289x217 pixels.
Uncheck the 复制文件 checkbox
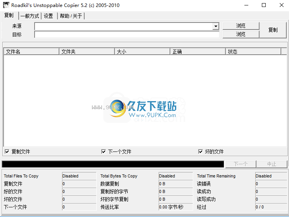[x=7, y=152]
